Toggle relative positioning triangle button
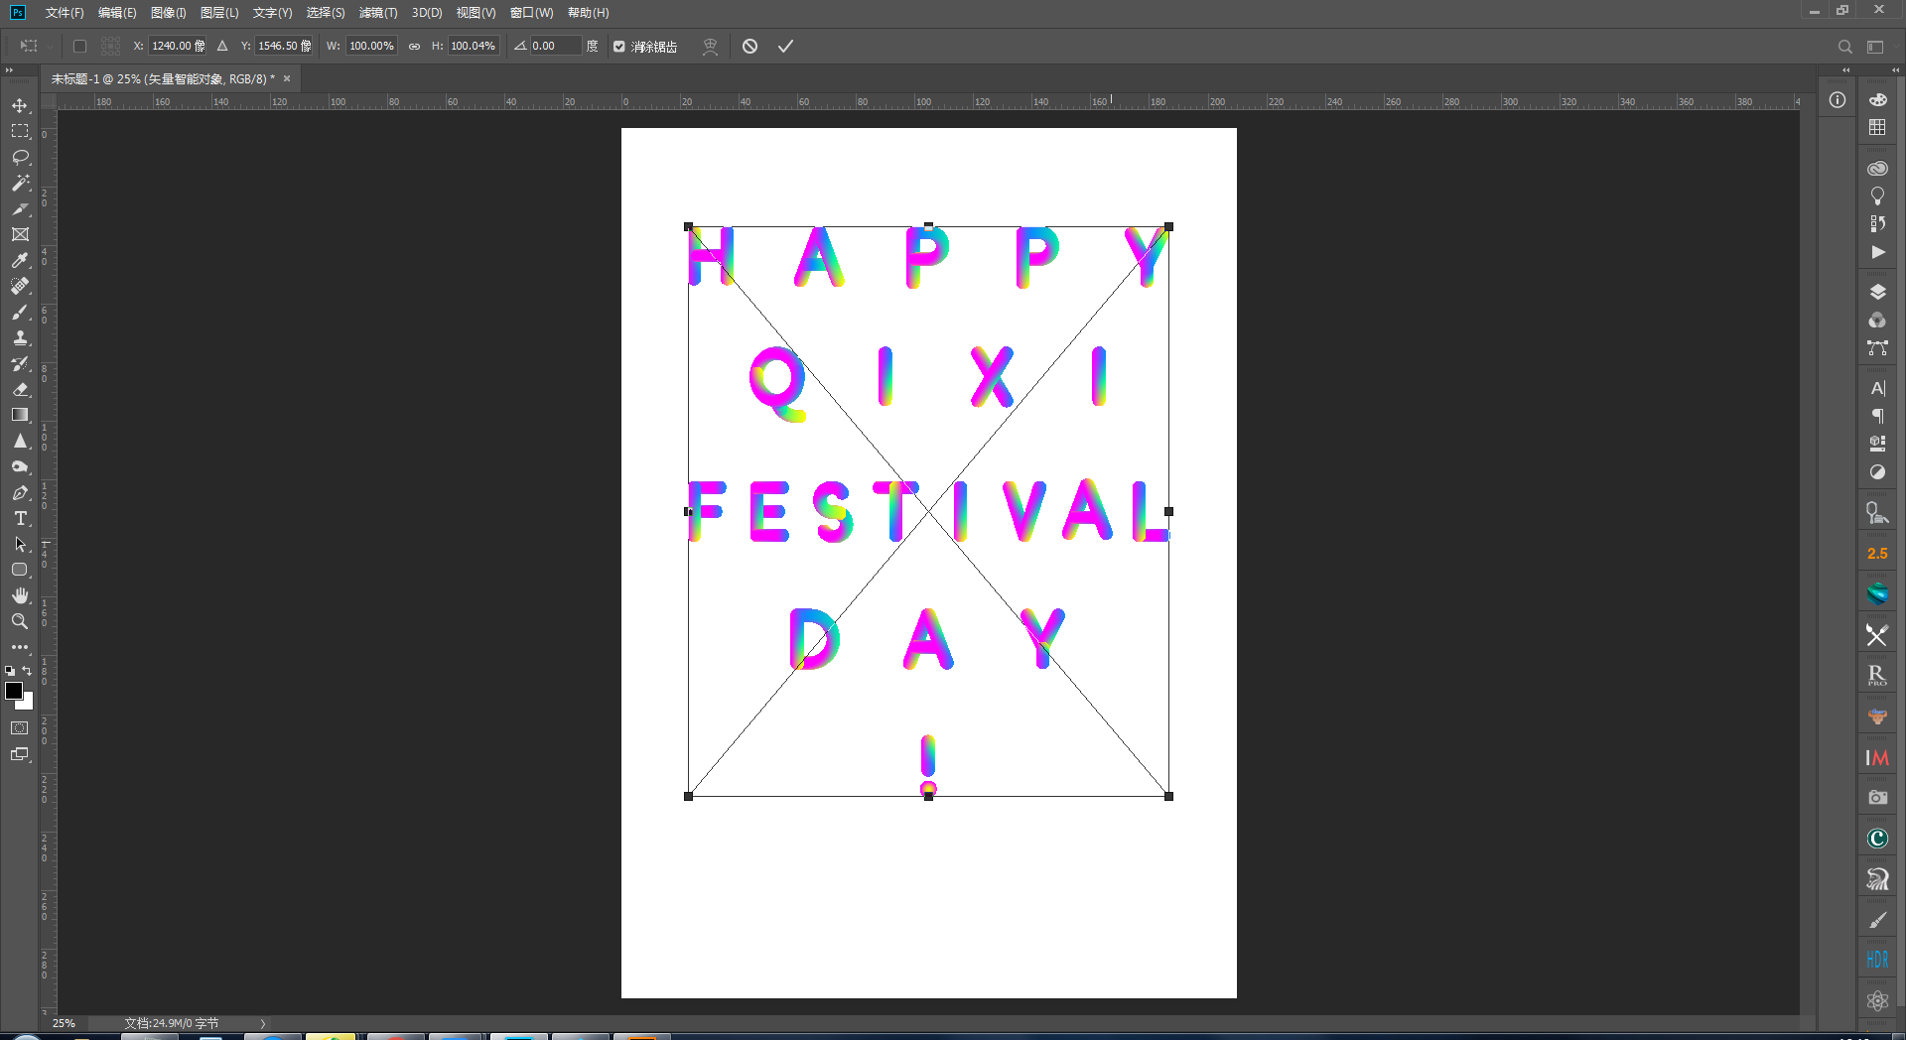Image resolution: width=1906 pixels, height=1040 pixels. [x=222, y=46]
